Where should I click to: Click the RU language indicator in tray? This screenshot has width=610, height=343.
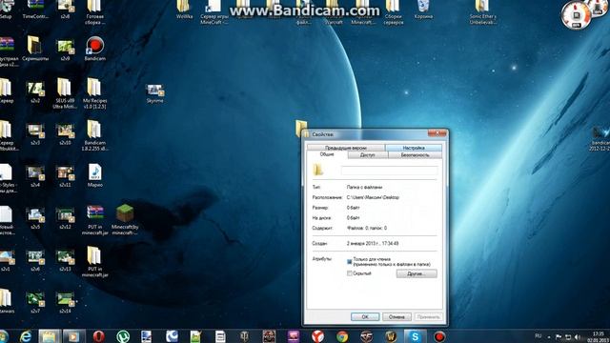pyautogui.click(x=538, y=335)
